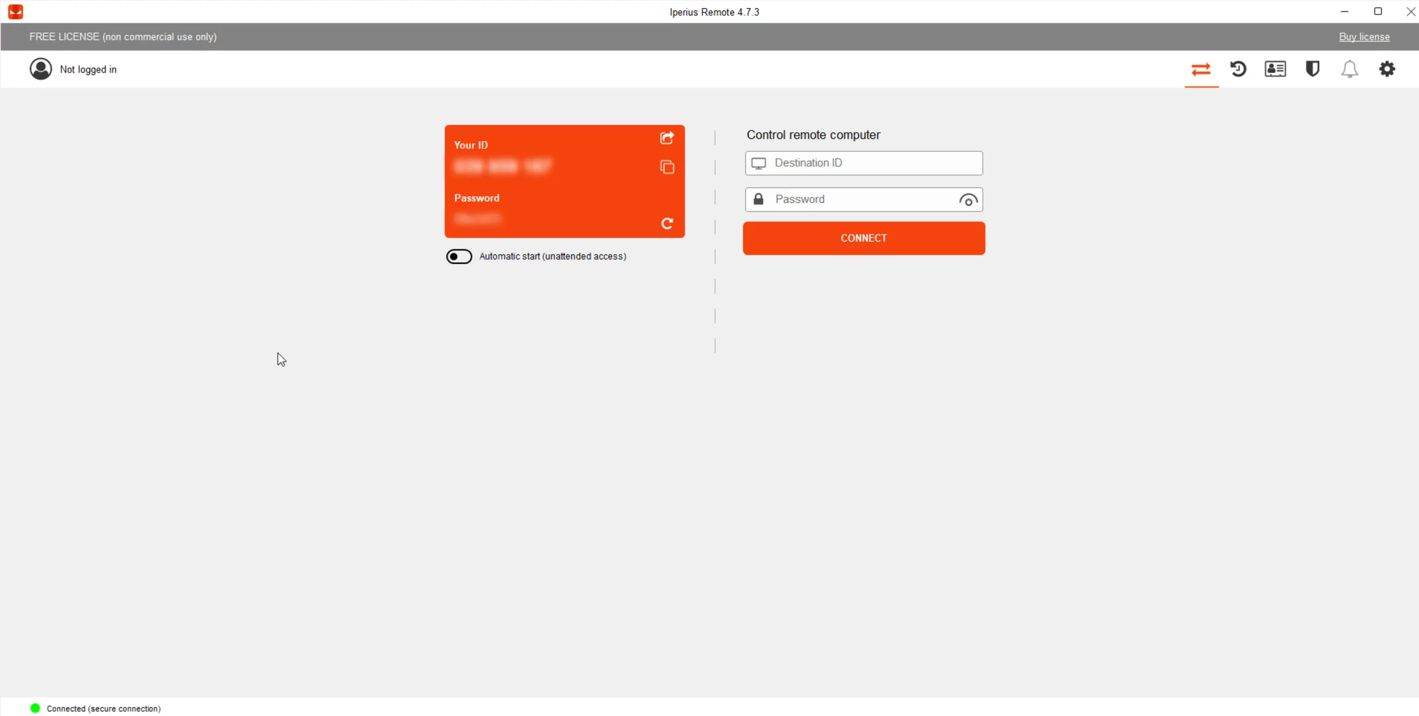Click the Iperius Remote app logo

coord(16,12)
